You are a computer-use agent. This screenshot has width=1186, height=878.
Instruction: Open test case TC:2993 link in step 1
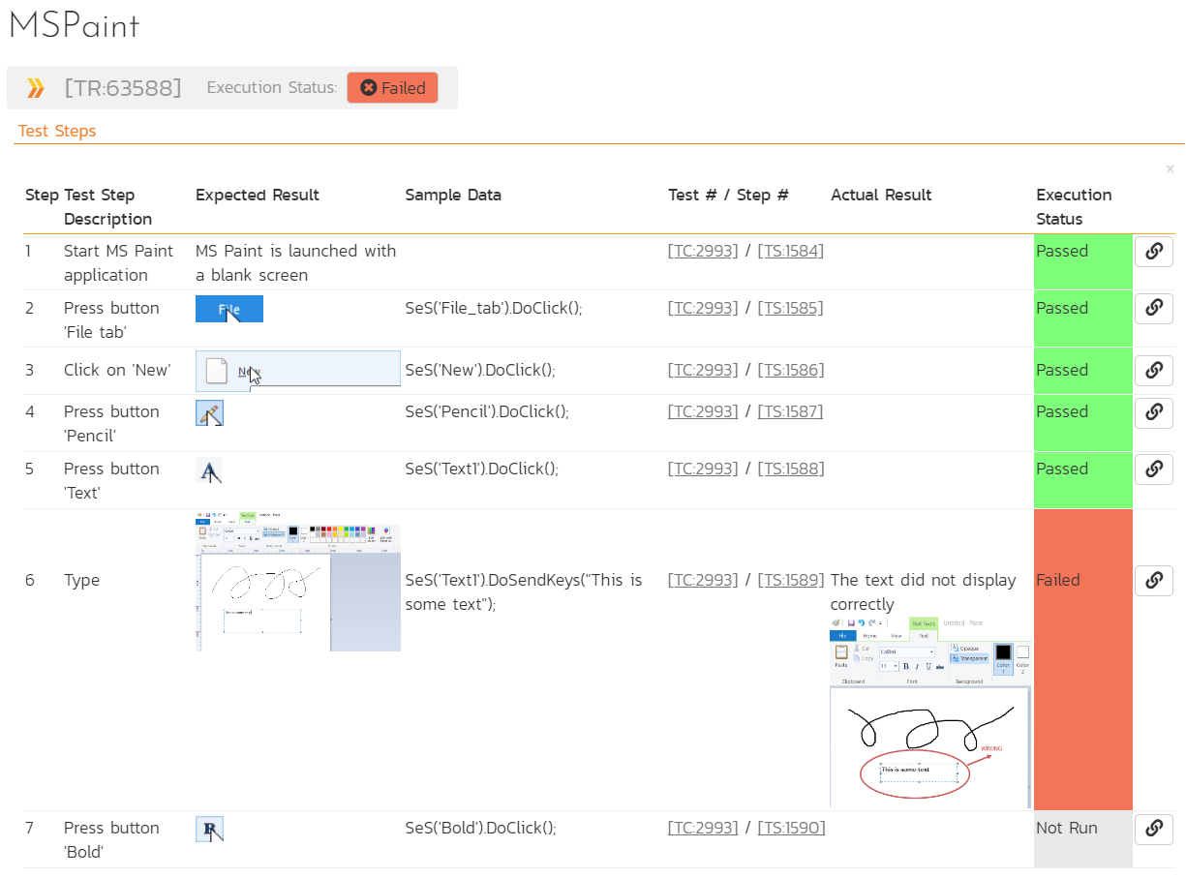(x=703, y=252)
